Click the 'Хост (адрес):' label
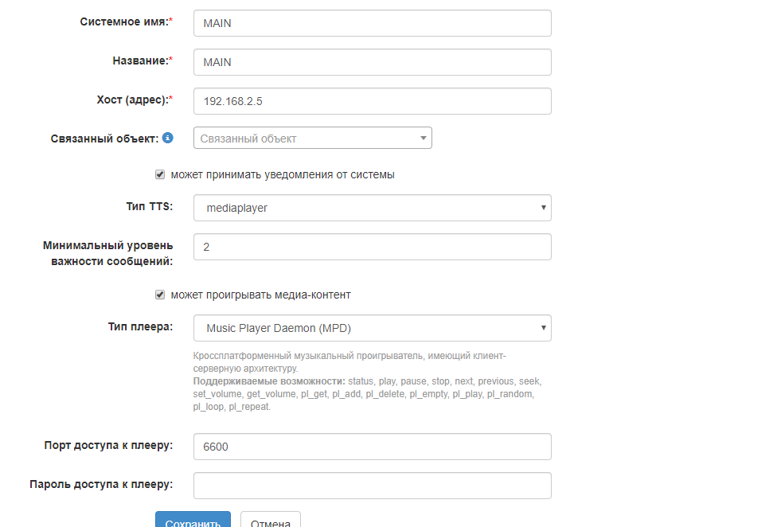The image size is (777, 527). (x=135, y=100)
